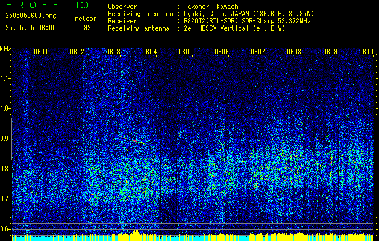This screenshot has height=241, width=379.
Task: Click the 0605 time axis label
Action: [186, 52]
